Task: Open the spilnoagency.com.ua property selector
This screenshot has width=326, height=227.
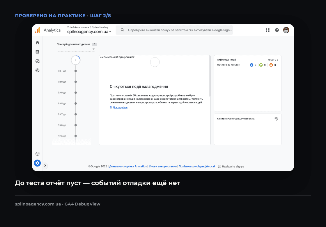Action: click(x=89, y=32)
